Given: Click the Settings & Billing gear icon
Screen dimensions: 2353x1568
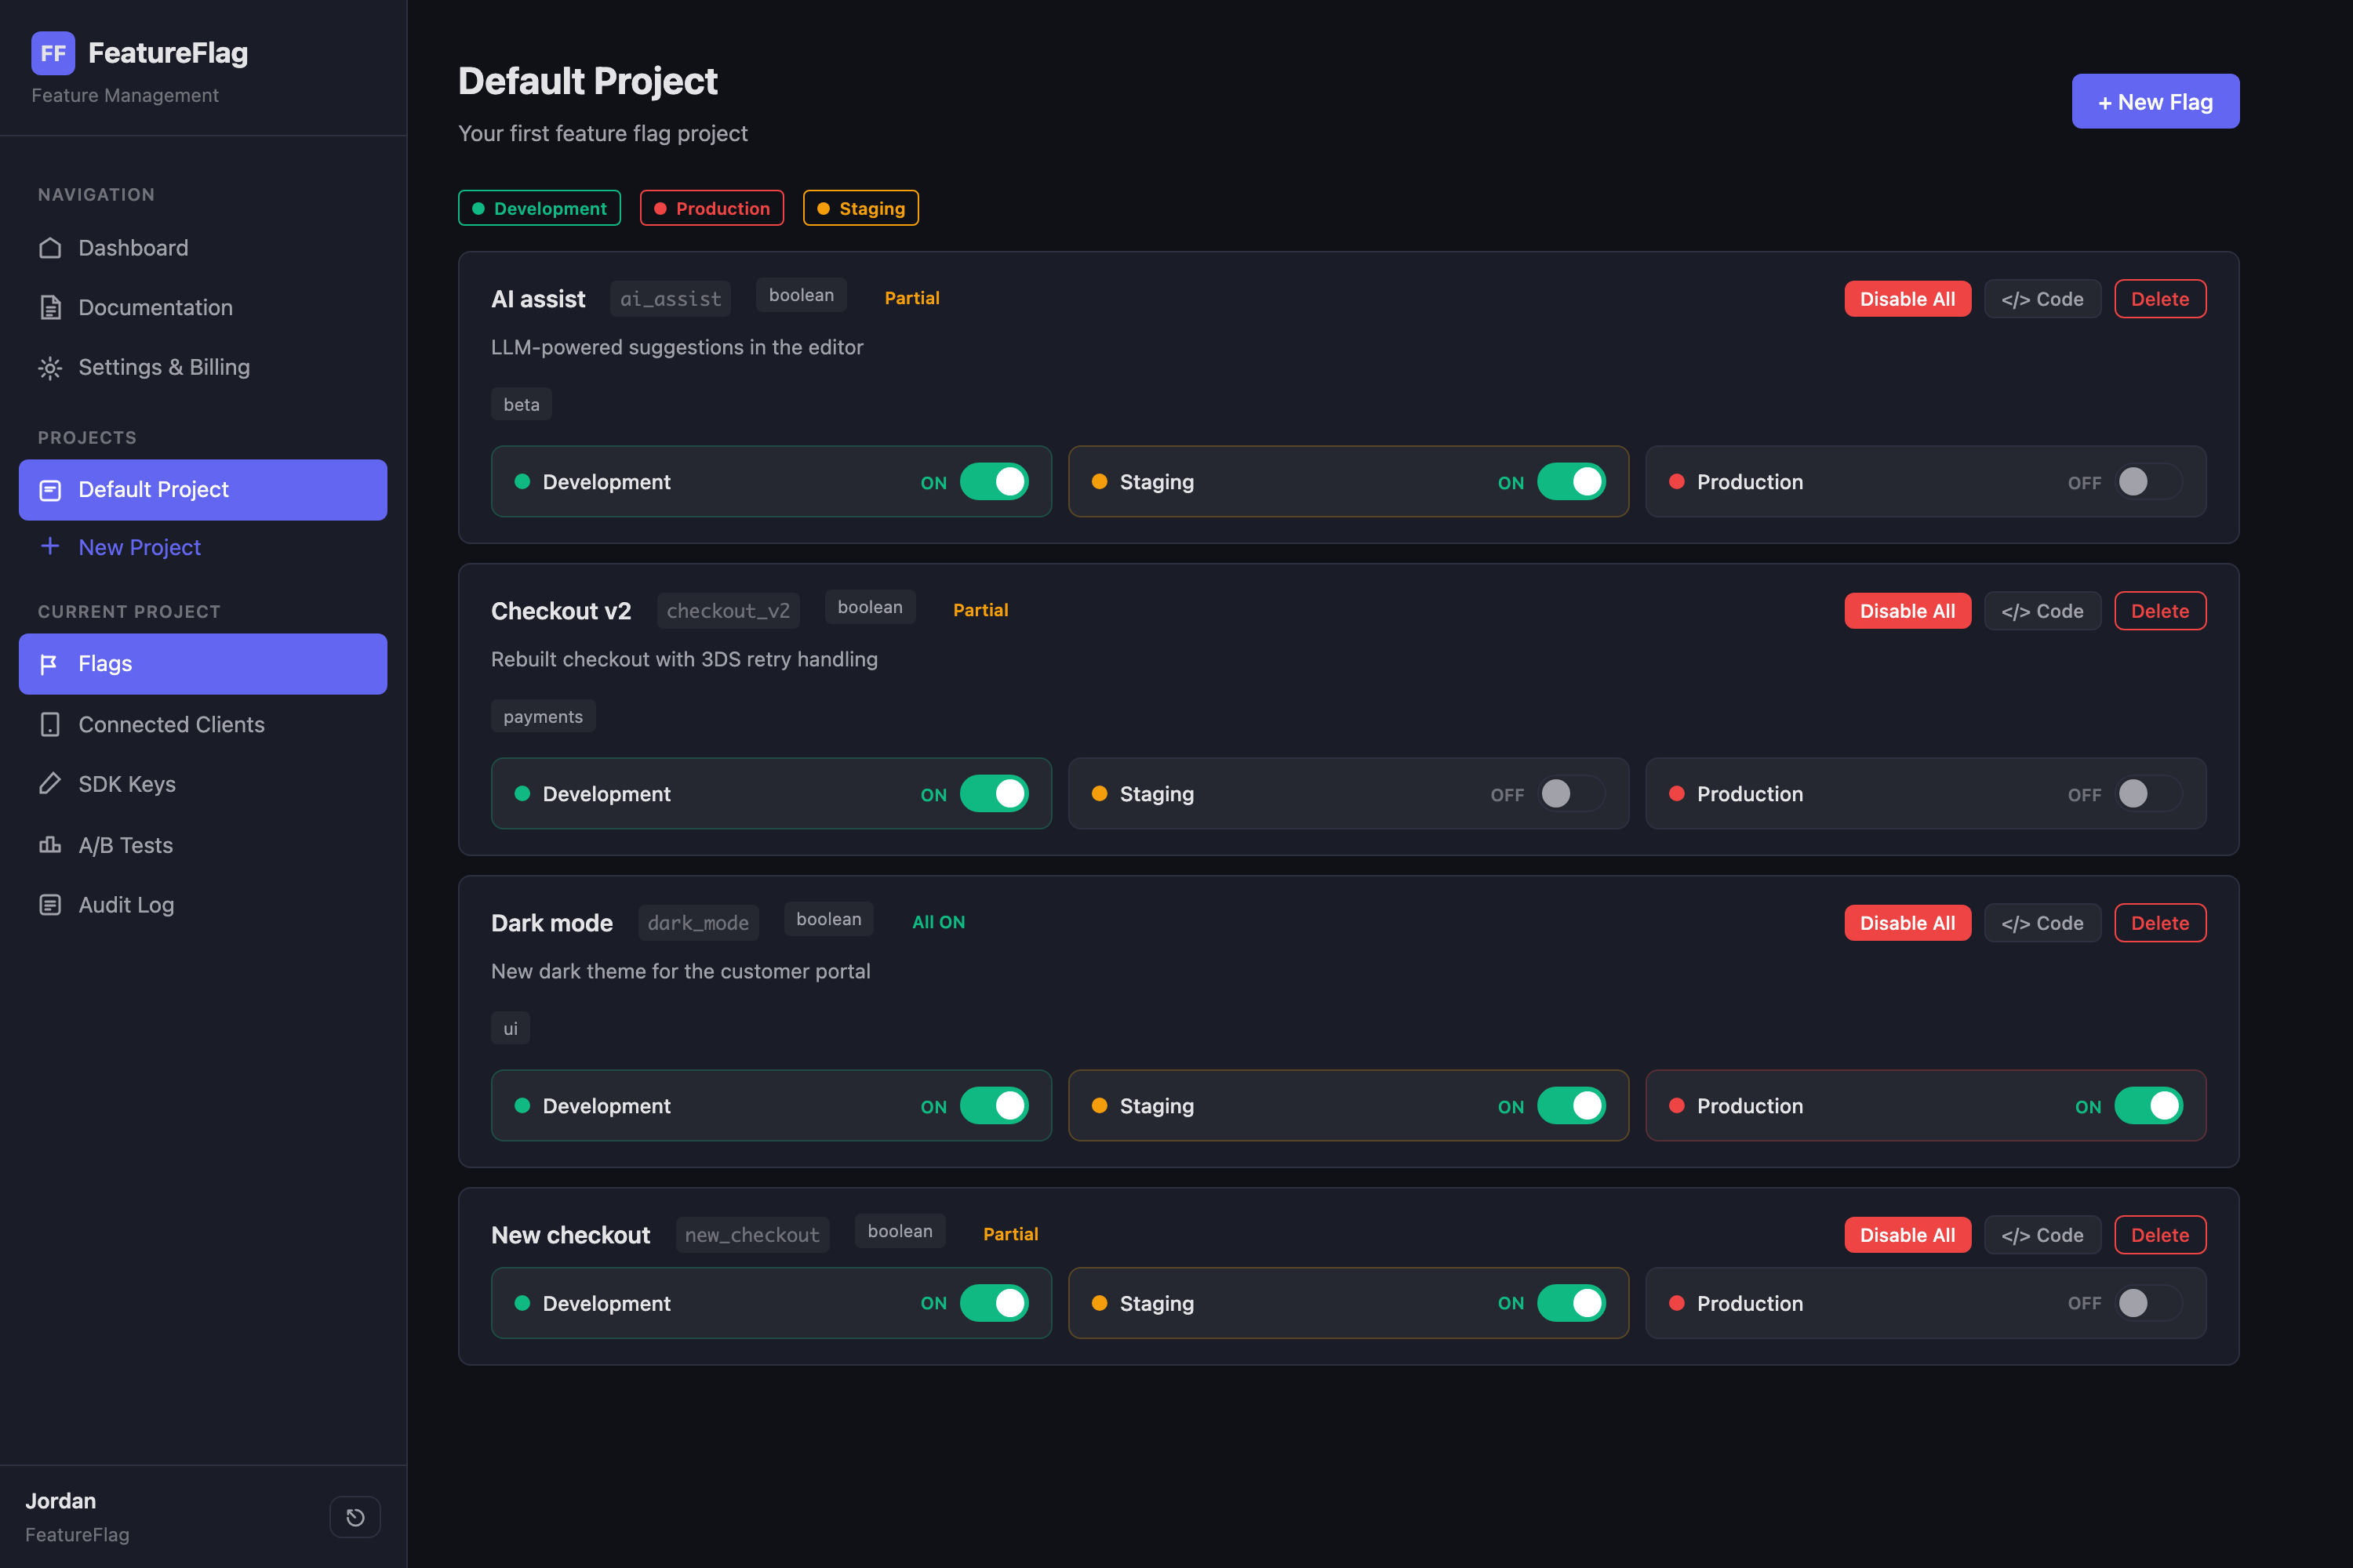Looking at the screenshot, I should pos(50,368).
